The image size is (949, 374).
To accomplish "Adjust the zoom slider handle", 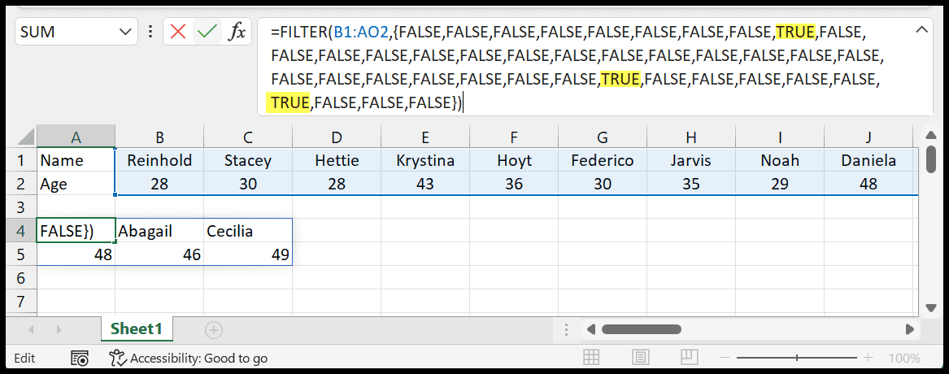I will (797, 358).
